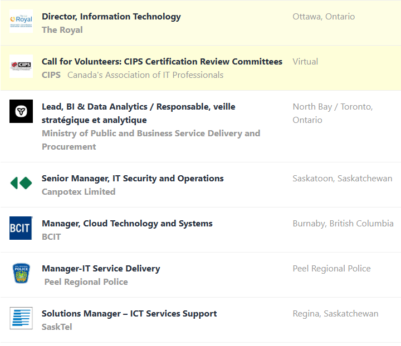Click the Ottawa, Ontario location text
The height and width of the screenshot is (346, 401).
coord(324,17)
